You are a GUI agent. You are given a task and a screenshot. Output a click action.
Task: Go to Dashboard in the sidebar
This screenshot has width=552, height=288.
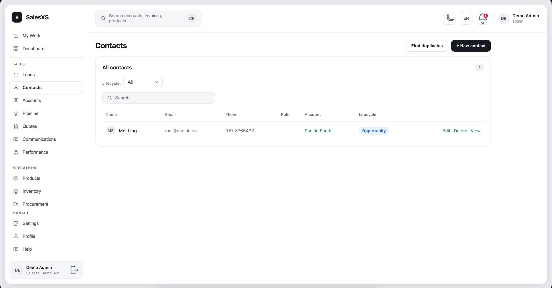pos(46,49)
